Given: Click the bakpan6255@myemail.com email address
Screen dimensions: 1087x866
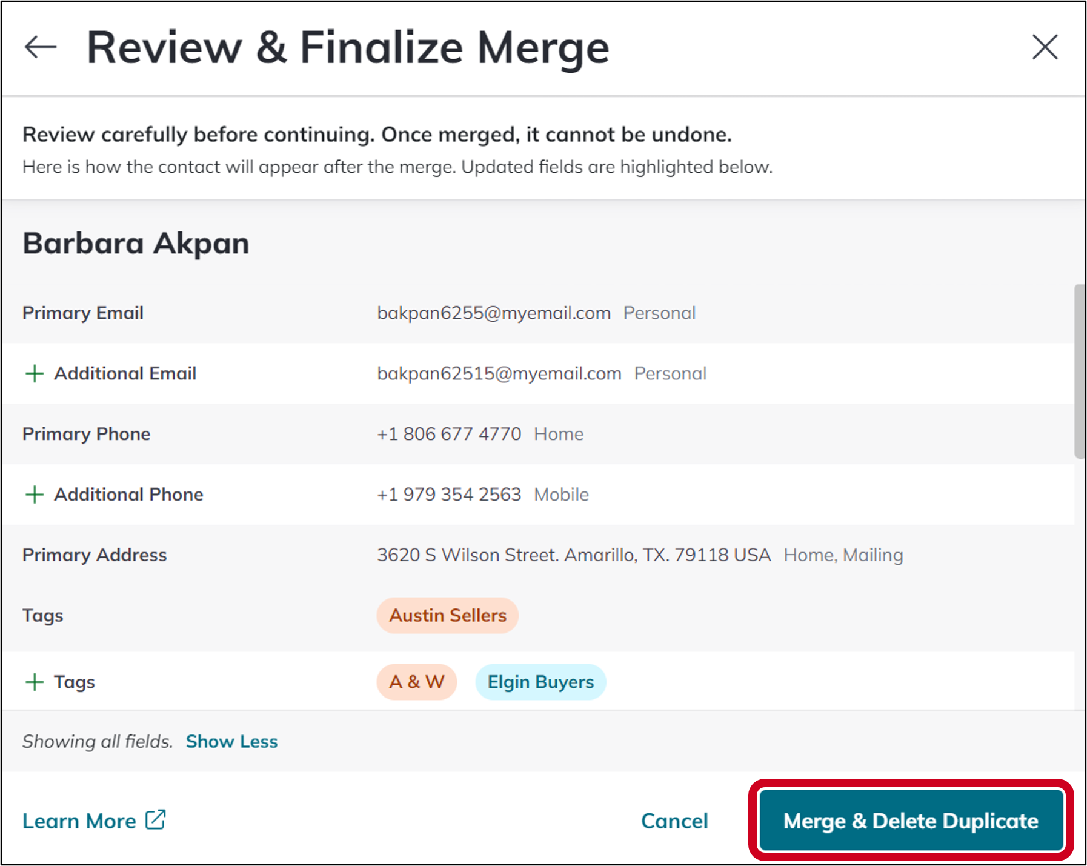Looking at the screenshot, I should 494,313.
